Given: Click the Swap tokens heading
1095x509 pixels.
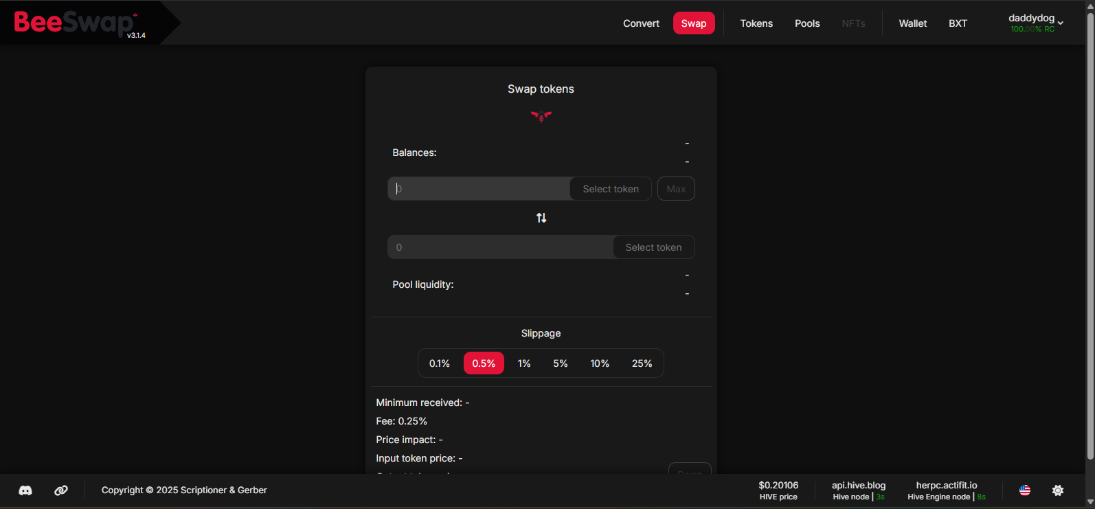Looking at the screenshot, I should point(541,89).
